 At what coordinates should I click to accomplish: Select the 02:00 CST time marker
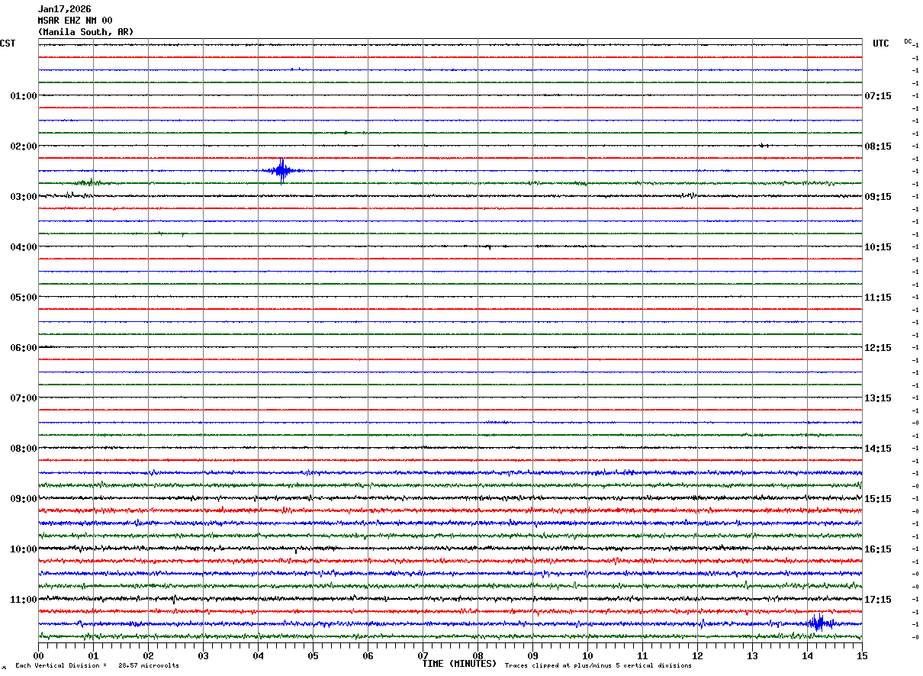pos(23,146)
